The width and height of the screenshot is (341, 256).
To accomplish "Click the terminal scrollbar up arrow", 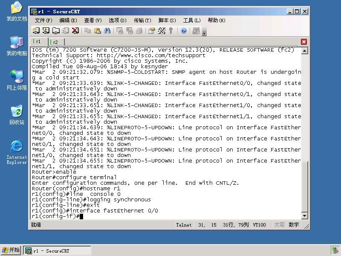I will (304, 51).
